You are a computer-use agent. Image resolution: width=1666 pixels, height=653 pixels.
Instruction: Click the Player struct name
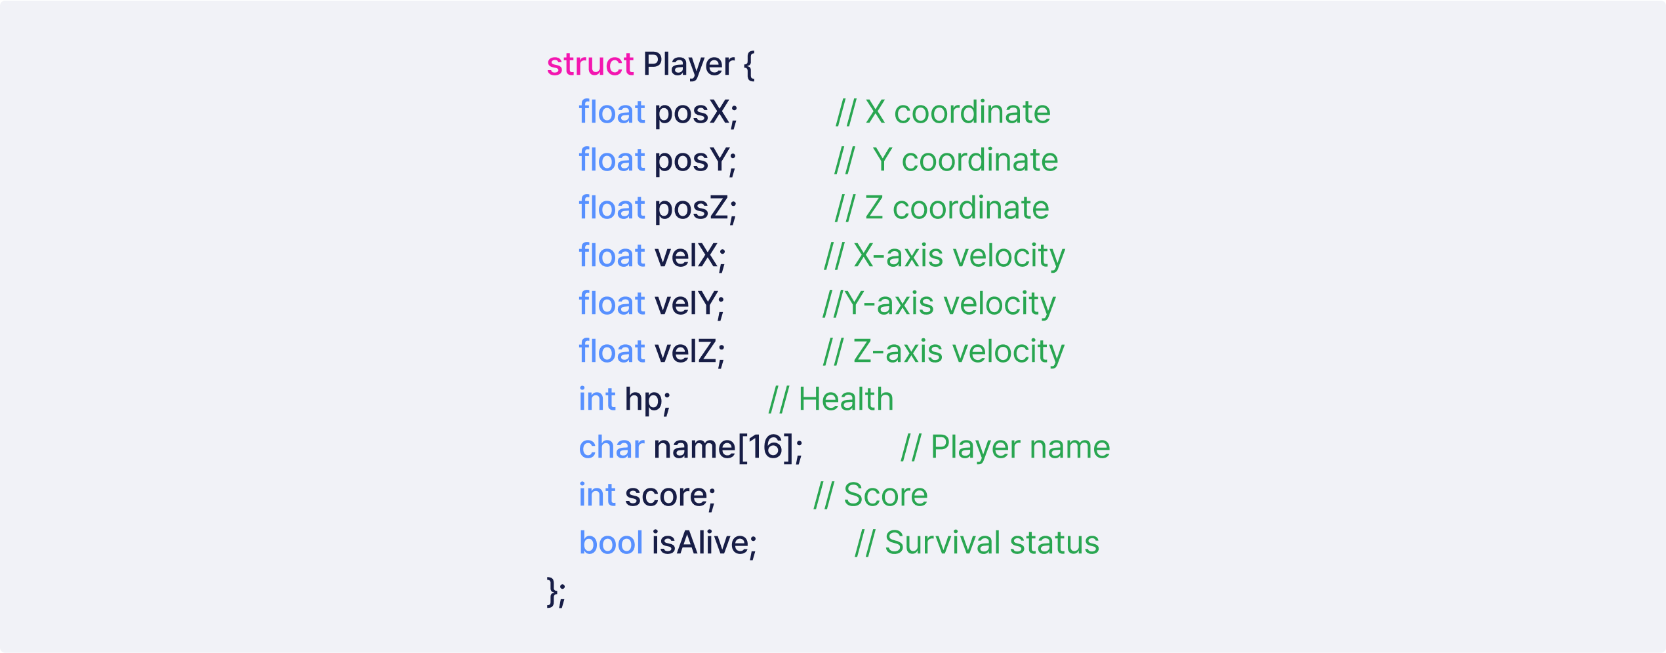[x=688, y=64]
